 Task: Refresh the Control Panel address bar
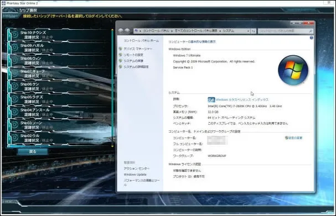[254, 31]
